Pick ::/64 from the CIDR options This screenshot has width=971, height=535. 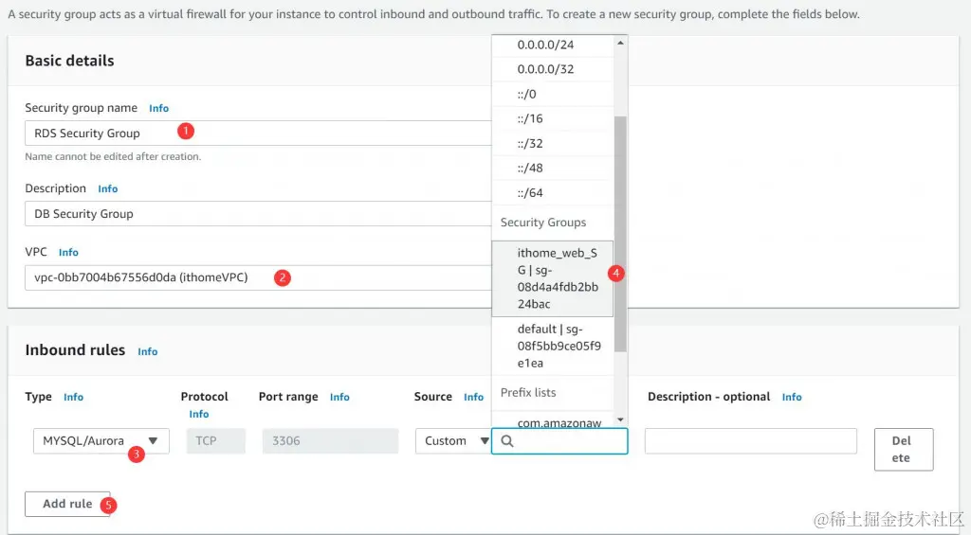click(x=553, y=193)
